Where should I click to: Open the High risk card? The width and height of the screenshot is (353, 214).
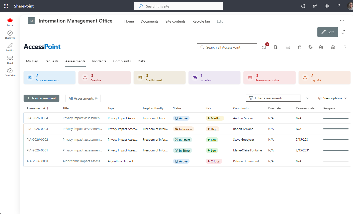click(x=324, y=78)
